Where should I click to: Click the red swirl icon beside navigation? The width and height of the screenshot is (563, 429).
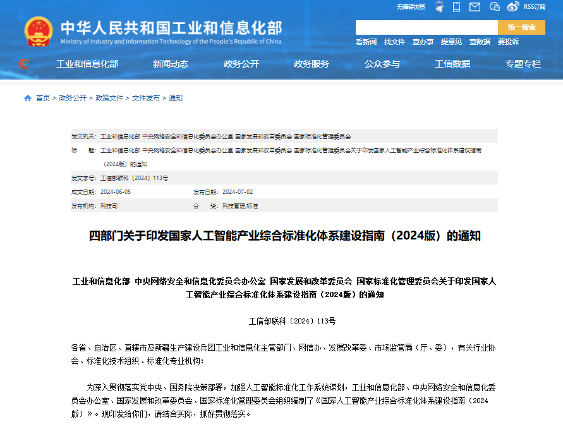click(24, 64)
